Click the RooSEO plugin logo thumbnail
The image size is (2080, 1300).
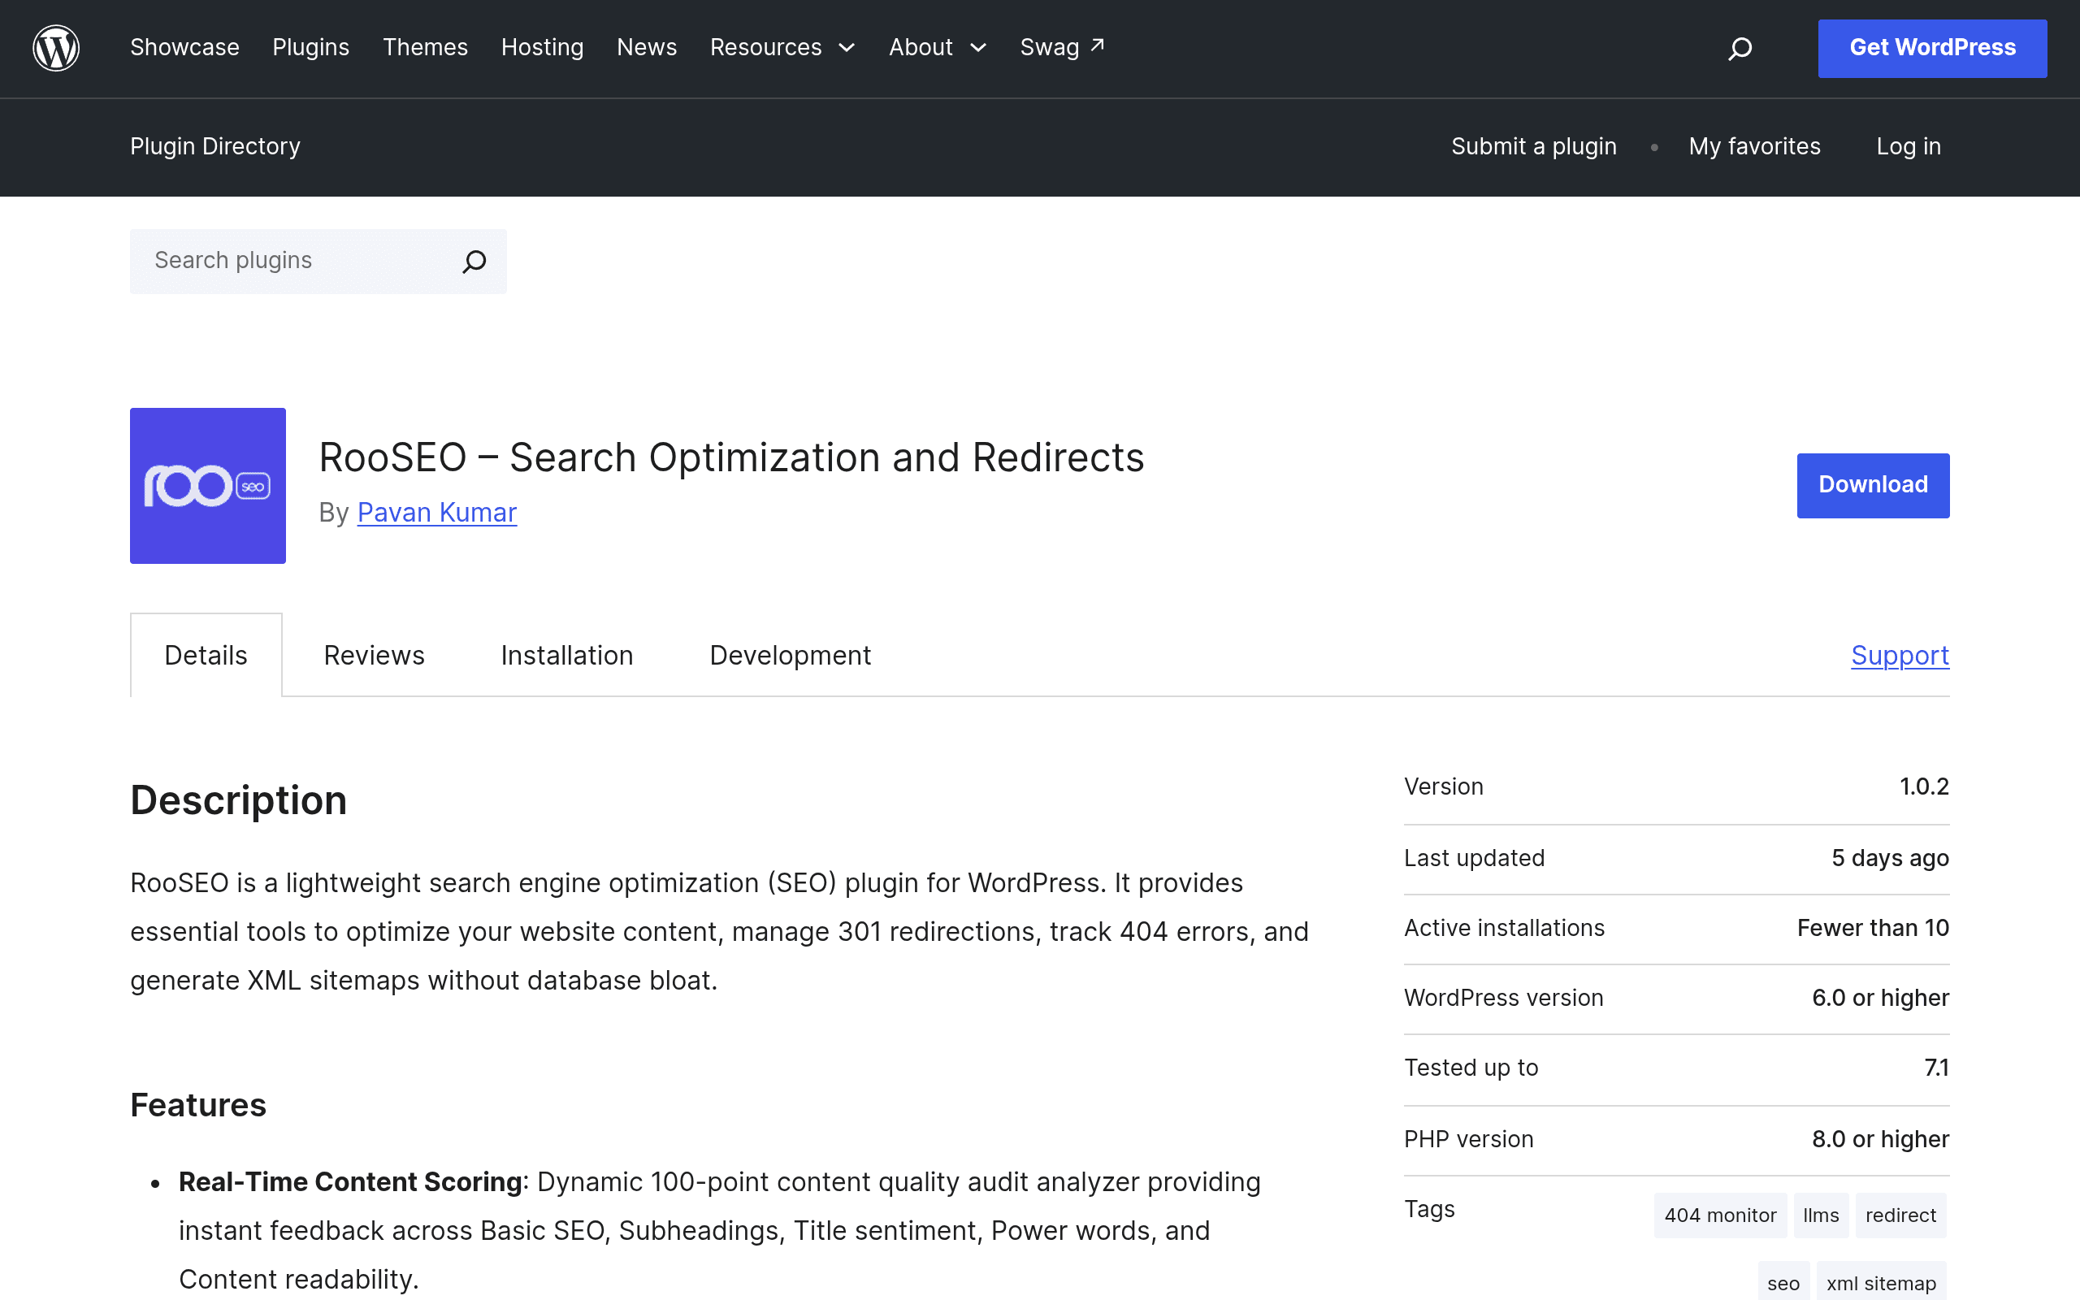tap(208, 486)
